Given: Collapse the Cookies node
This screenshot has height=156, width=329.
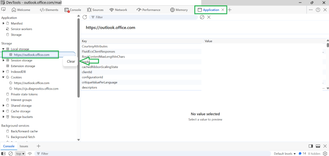Looking at the screenshot, I should (3, 77).
